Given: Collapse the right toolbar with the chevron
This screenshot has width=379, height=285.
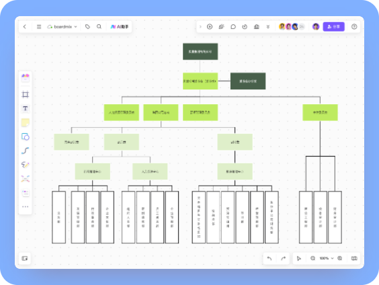Looking at the screenshot, I should click(x=200, y=27).
